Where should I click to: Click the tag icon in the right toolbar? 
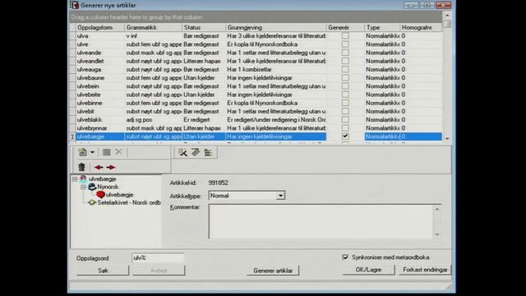[196, 152]
